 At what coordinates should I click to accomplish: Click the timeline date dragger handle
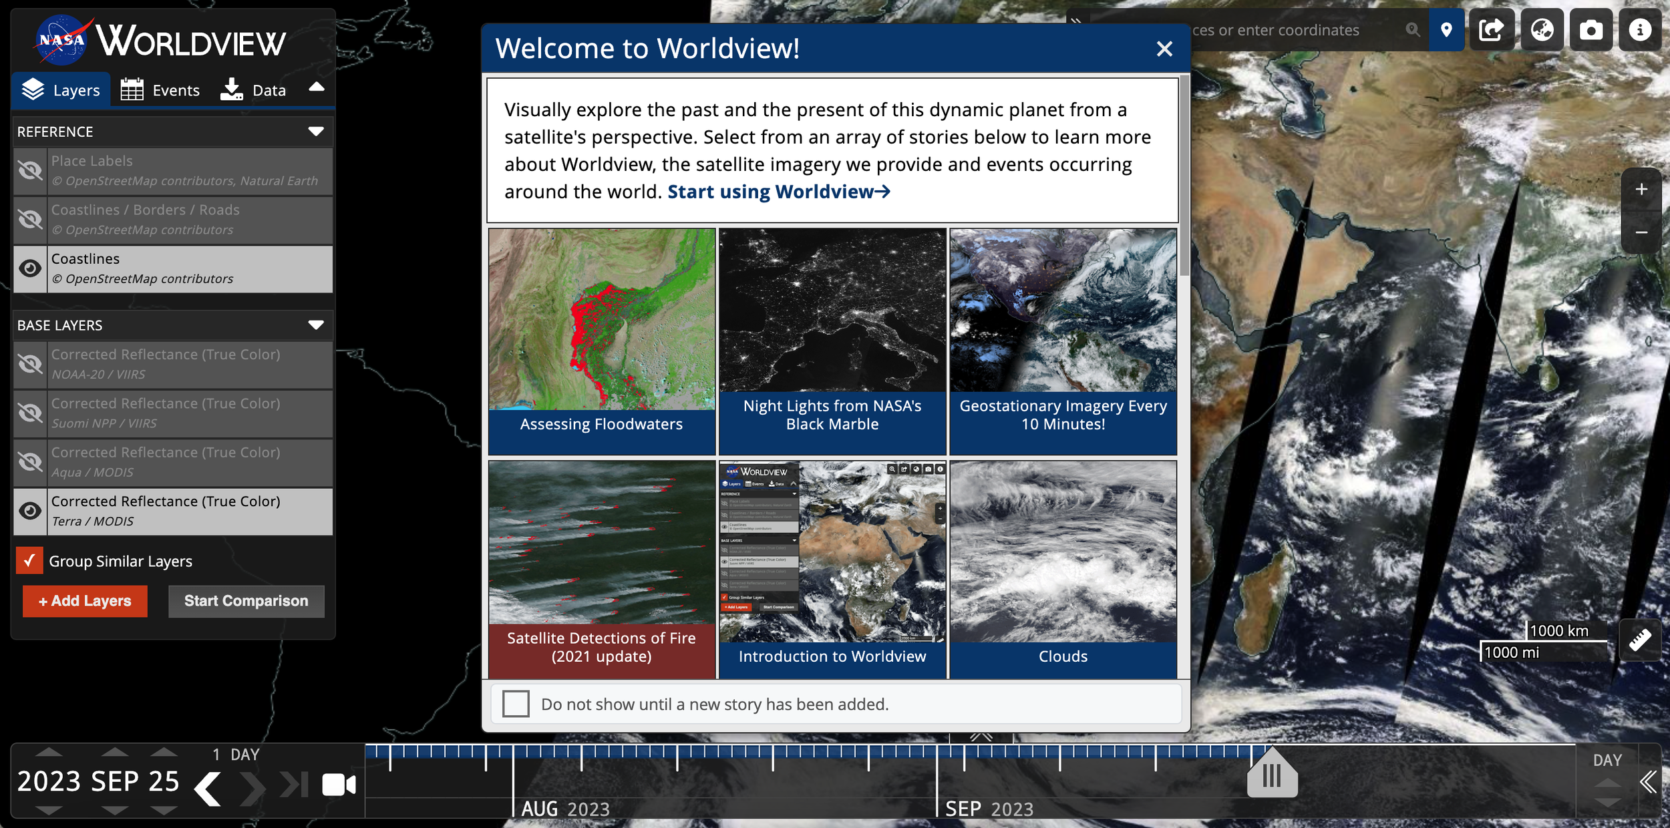1272,777
